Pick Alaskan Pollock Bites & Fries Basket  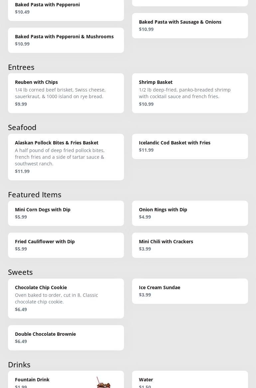[66, 157]
